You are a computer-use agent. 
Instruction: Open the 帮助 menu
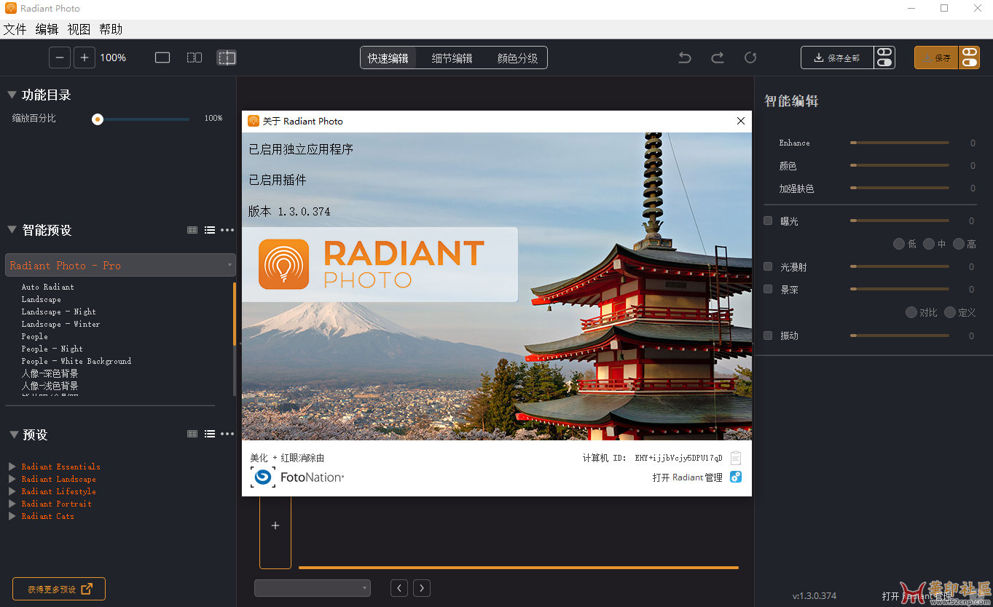pyautogui.click(x=111, y=29)
